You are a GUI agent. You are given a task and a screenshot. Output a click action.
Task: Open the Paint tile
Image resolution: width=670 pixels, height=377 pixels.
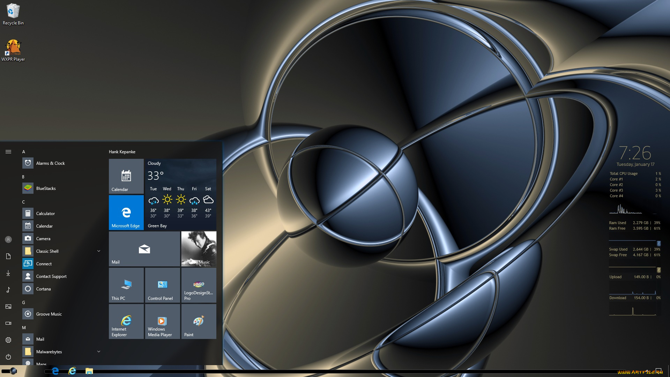pos(199,321)
